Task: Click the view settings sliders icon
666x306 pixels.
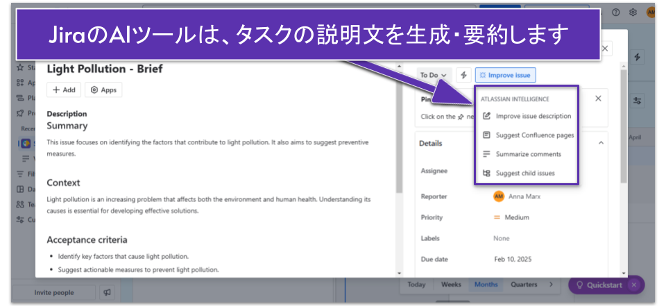Action: [x=637, y=101]
